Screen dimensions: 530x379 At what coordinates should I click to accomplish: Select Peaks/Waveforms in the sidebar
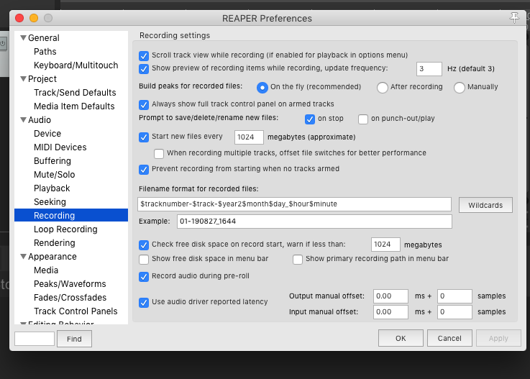70,284
